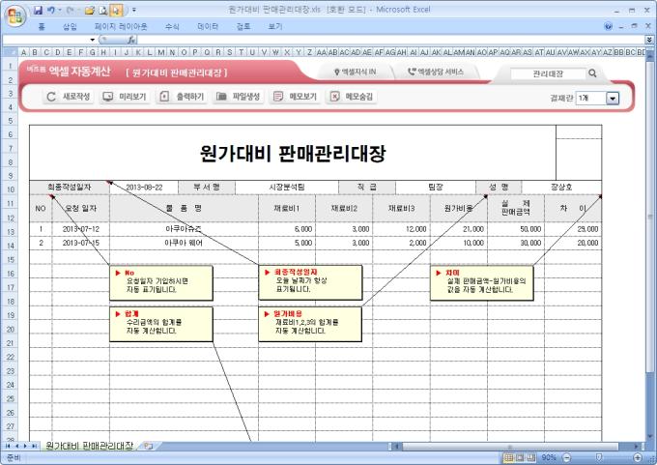Click the 21,000 cost cell

tap(459, 229)
